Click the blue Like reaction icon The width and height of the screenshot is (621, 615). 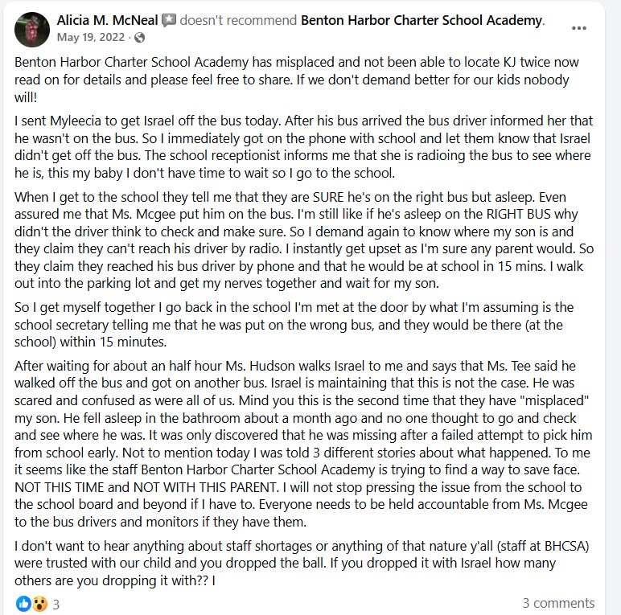point(22,602)
